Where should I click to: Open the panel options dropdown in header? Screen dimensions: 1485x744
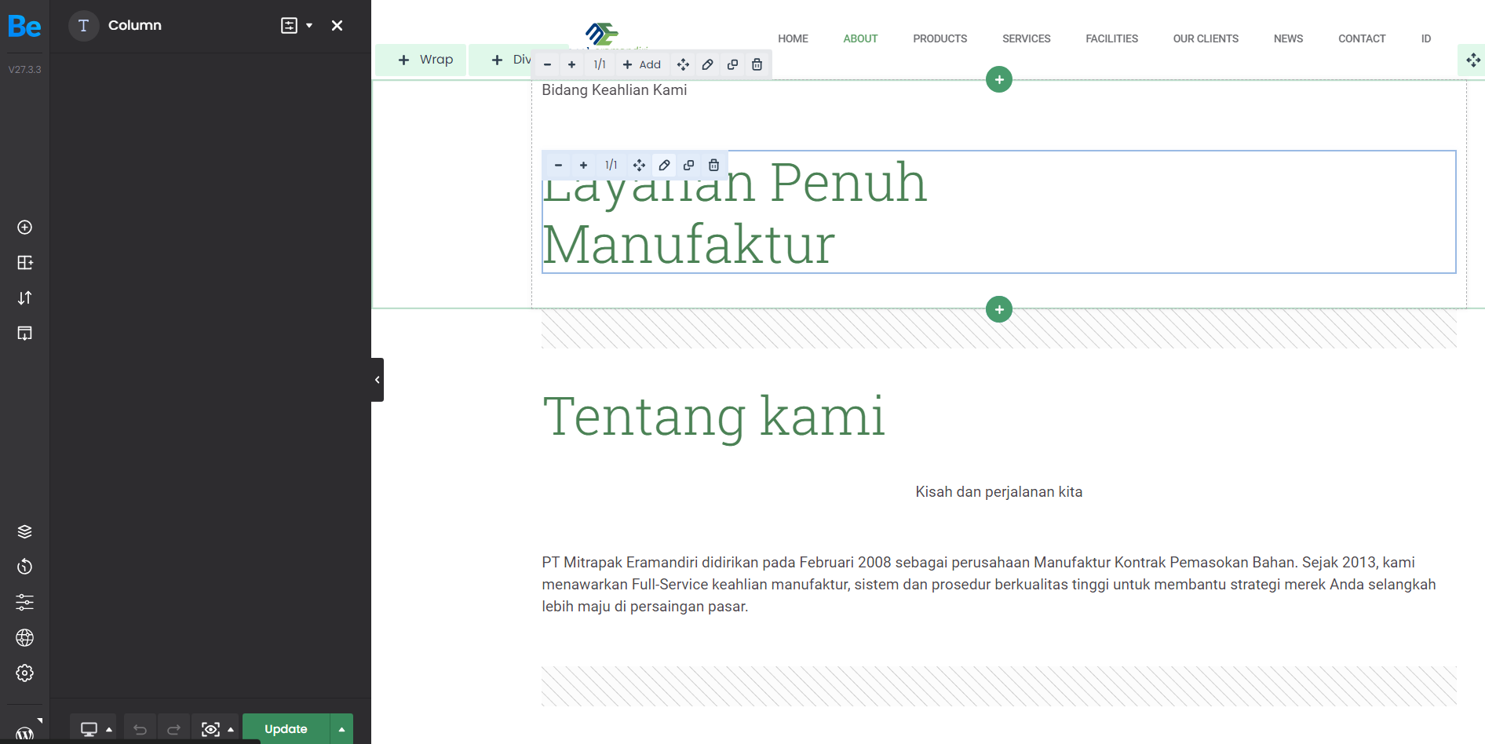pyautogui.click(x=297, y=26)
